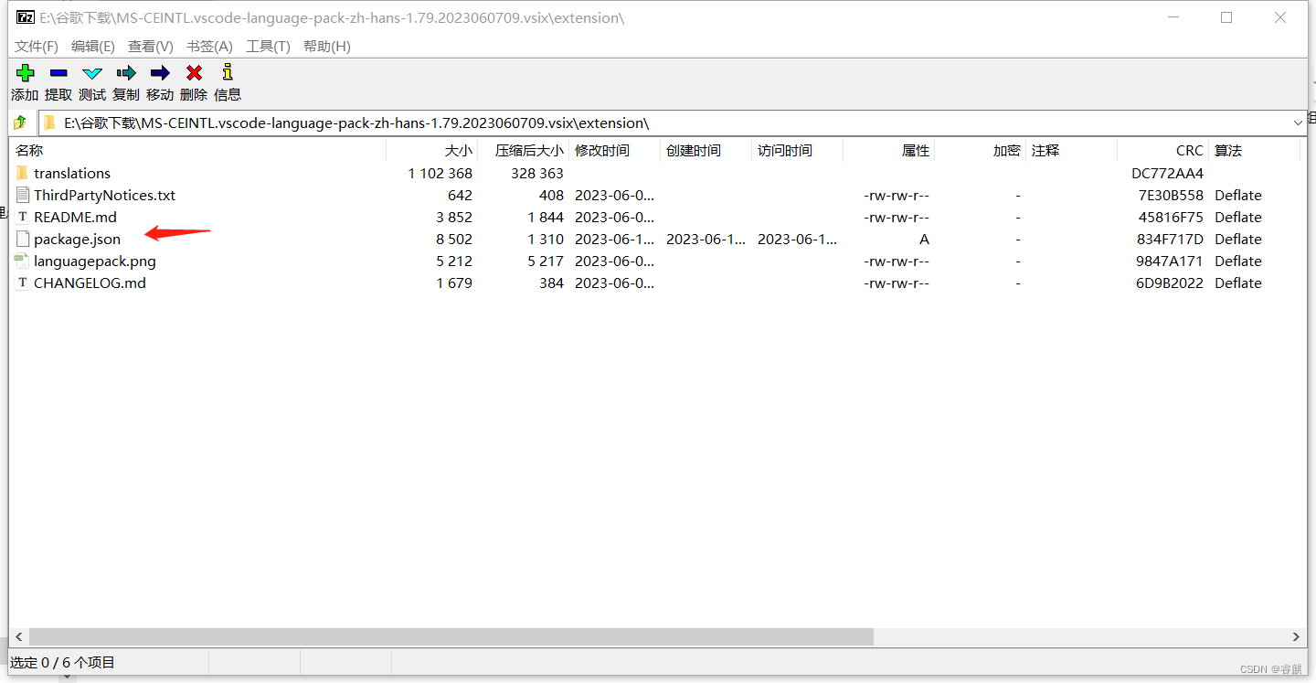The width and height of the screenshot is (1316, 683).
Task: Click the CRC value 9847A171
Action: (1170, 261)
